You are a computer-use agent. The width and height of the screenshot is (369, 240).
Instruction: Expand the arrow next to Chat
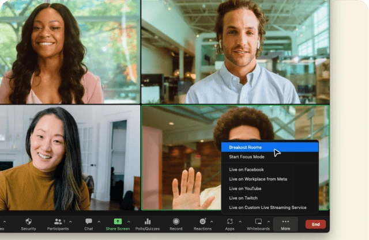(99, 221)
